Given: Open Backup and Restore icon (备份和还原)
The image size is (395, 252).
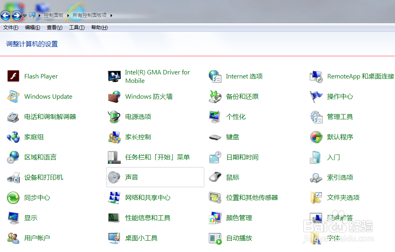Looking at the screenshot, I should [215, 96].
